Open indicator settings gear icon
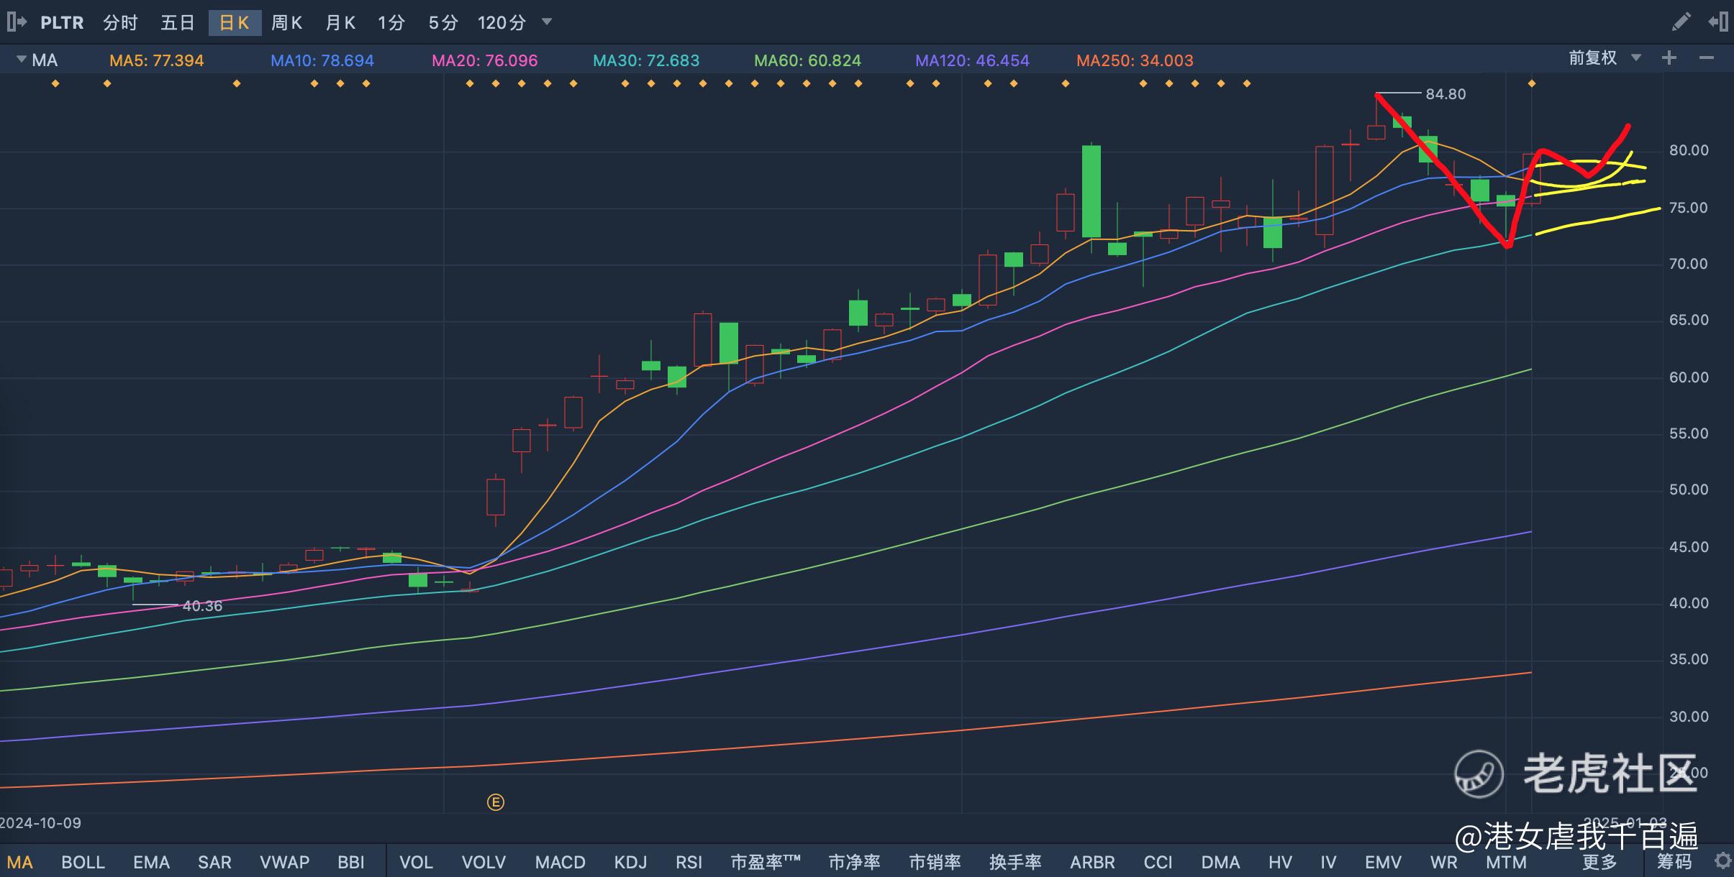Screen dimensions: 1734x877 click(x=1722, y=860)
